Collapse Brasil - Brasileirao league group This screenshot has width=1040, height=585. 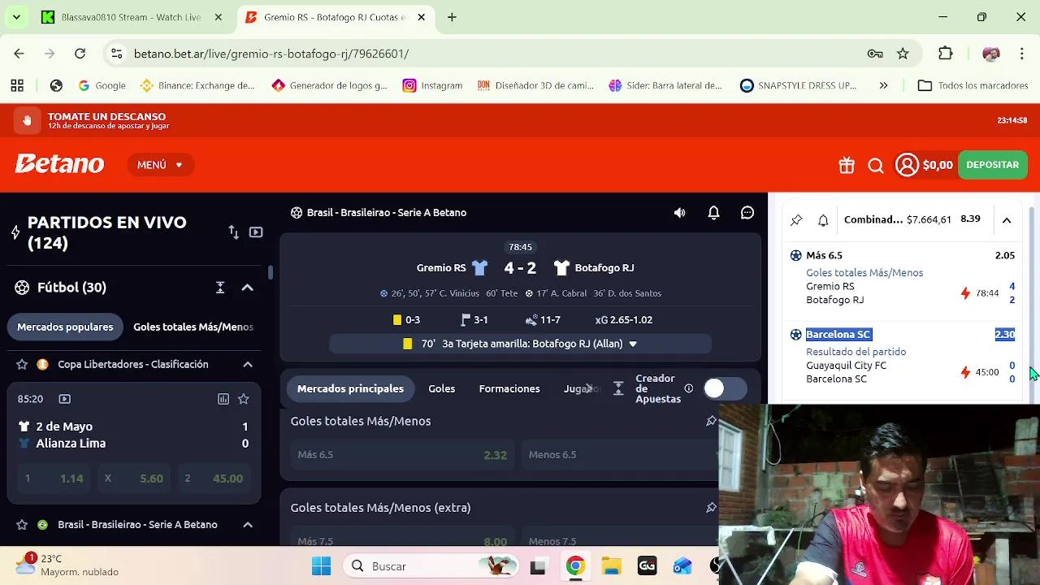pos(247,525)
